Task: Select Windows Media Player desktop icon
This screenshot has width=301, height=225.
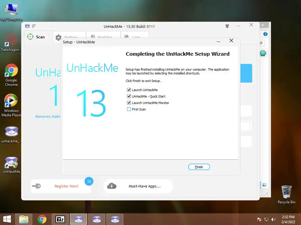Action: [x=11, y=105]
